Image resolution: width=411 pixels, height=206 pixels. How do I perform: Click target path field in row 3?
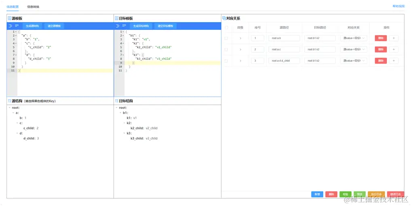point(320,60)
